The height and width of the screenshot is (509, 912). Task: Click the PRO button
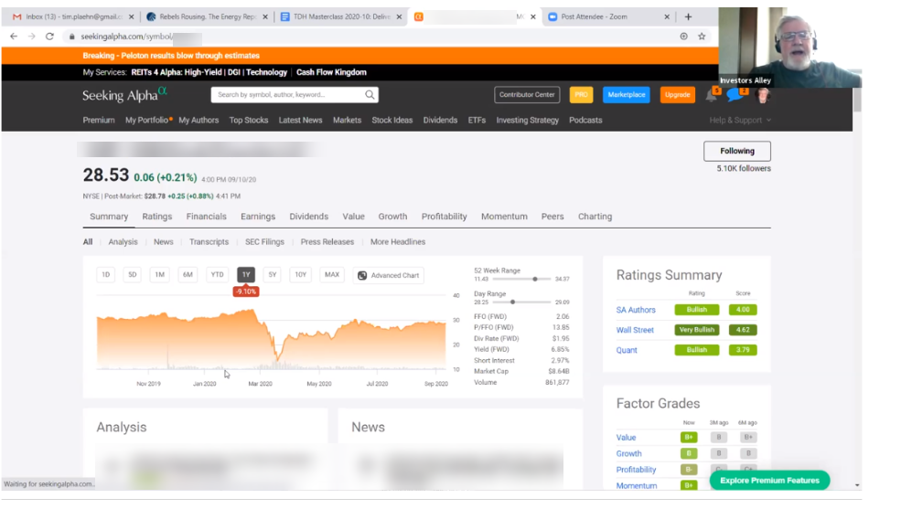(x=581, y=95)
